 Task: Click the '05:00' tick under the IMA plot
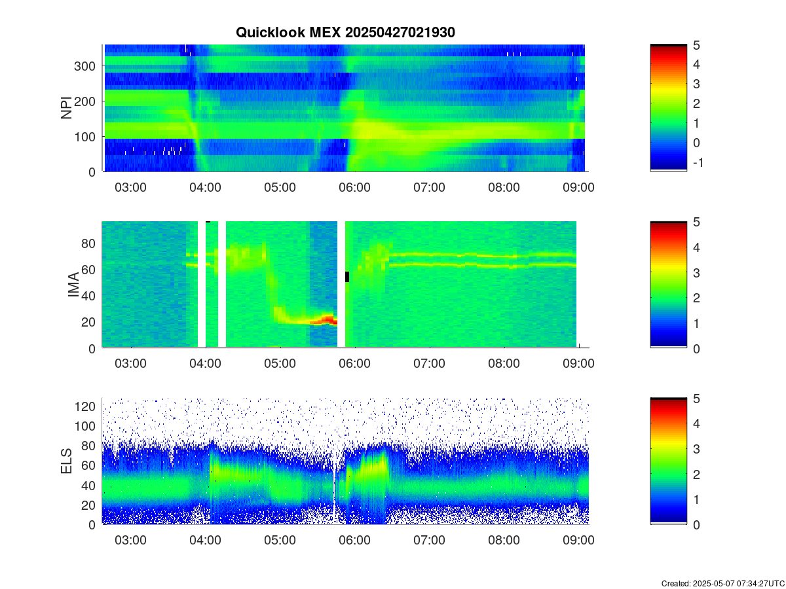[x=280, y=363]
